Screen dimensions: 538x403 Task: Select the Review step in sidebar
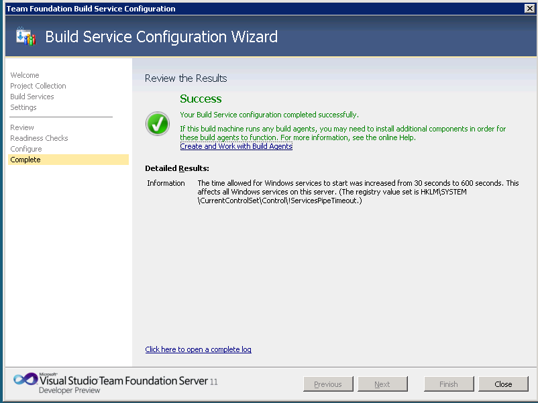[x=22, y=127]
